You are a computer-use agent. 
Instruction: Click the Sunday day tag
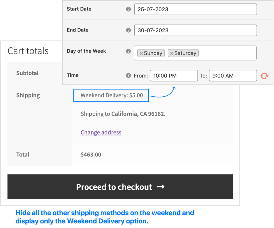(151, 53)
